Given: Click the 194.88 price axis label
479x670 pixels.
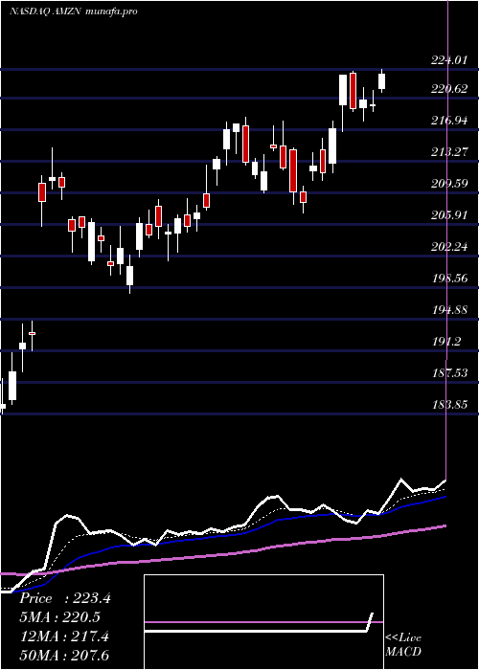Looking at the screenshot, I should click(x=449, y=309).
